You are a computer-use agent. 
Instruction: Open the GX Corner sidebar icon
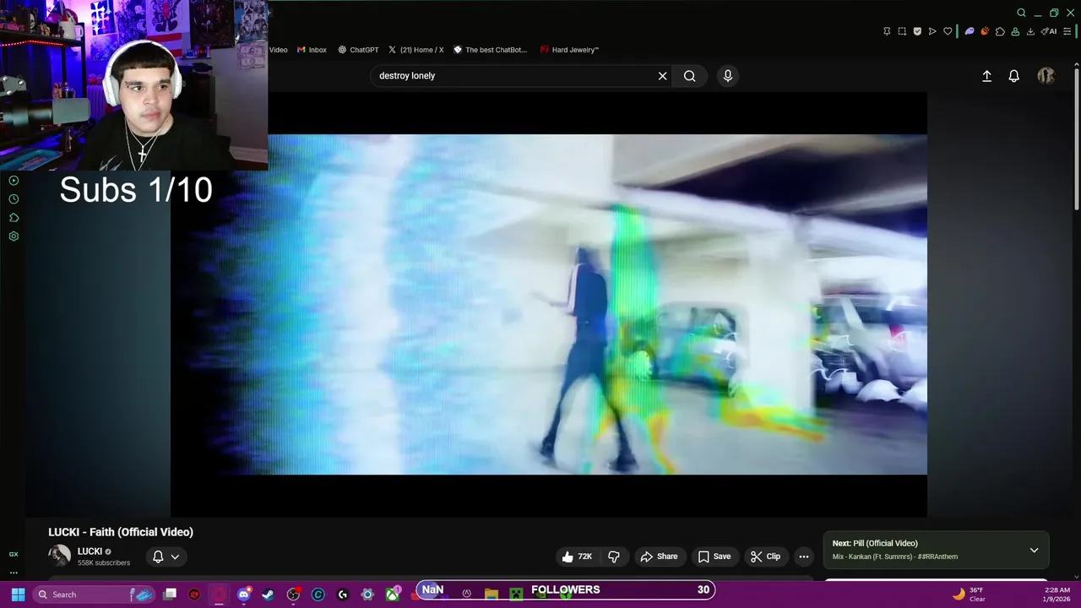pos(14,555)
